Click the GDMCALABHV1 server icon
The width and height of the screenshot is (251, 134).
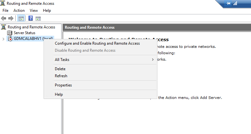click(10, 39)
